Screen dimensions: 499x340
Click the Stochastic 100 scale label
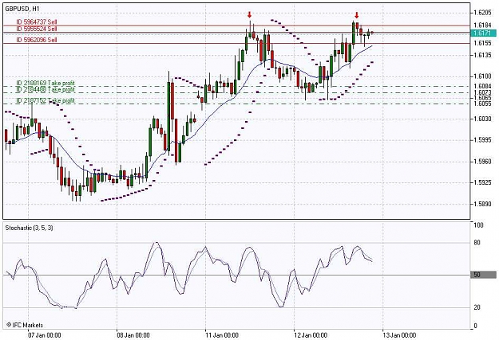tap(478, 225)
